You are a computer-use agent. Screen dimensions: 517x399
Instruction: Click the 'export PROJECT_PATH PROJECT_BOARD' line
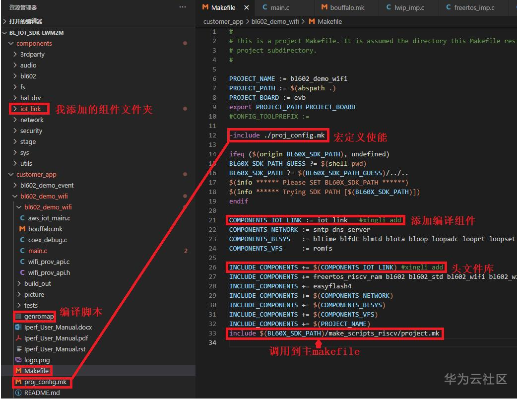[292, 107]
